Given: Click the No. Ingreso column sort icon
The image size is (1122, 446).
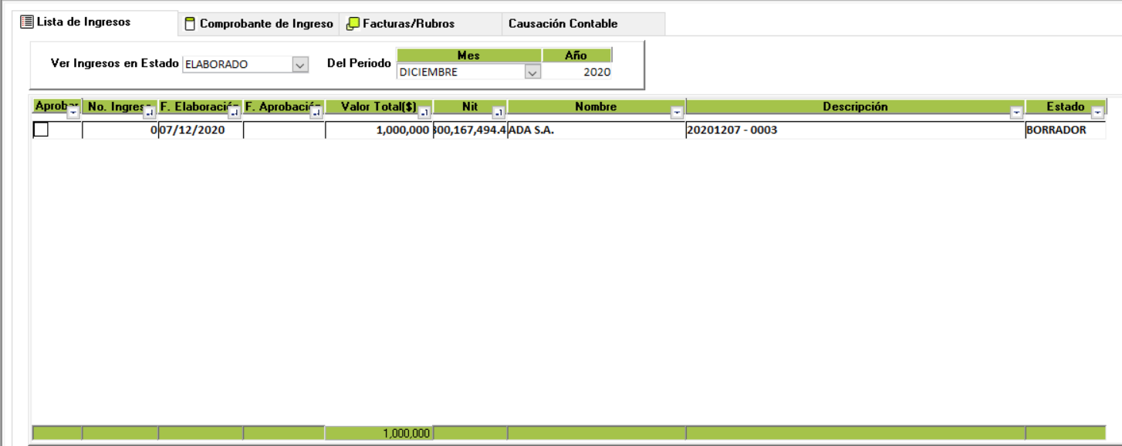Looking at the screenshot, I should 150,113.
